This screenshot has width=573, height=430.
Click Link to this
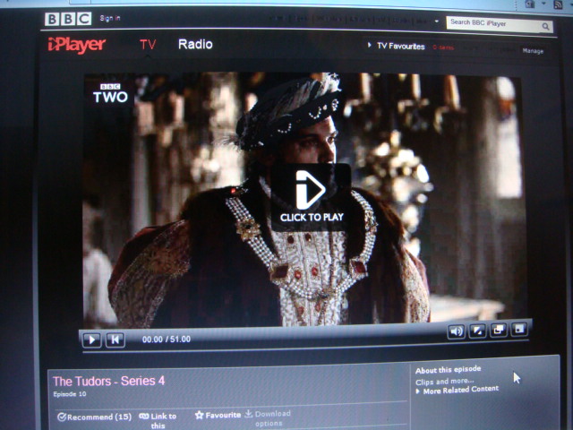[x=158, y=420]
